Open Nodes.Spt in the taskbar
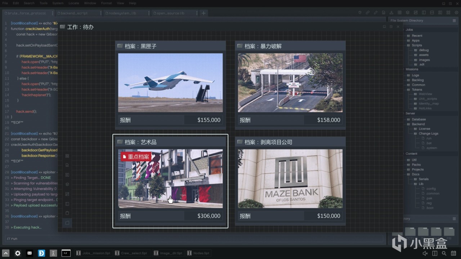Viewport: 461px width, 259px height. point(198,253)
